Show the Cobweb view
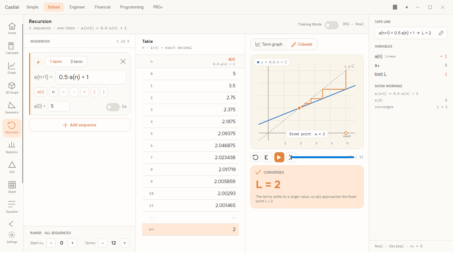The height and width of the screenshot is (271, 453). 301,44
